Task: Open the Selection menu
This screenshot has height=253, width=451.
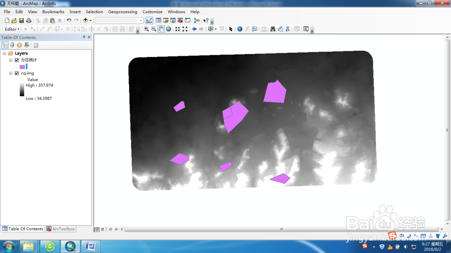Action: (94, 12)
